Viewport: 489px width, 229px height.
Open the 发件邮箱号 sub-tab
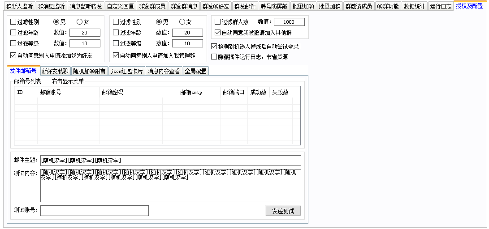(23, 70)
